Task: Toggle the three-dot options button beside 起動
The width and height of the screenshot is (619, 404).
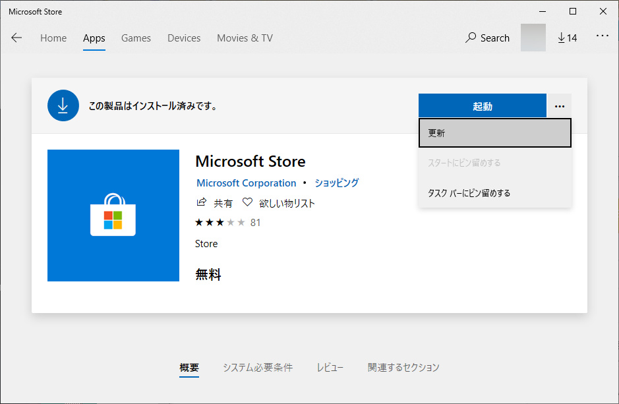Action: (x=560, y=106)
